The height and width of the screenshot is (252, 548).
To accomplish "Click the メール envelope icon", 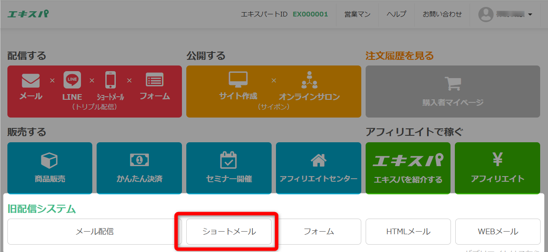I will coord(30,81).
